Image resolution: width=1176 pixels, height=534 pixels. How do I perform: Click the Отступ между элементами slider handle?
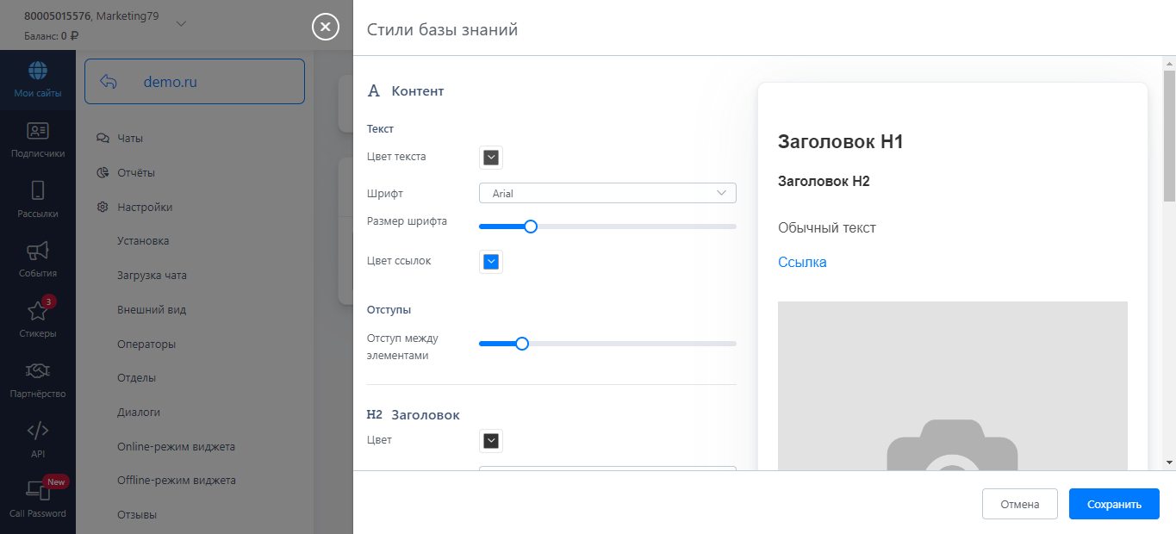521,344
